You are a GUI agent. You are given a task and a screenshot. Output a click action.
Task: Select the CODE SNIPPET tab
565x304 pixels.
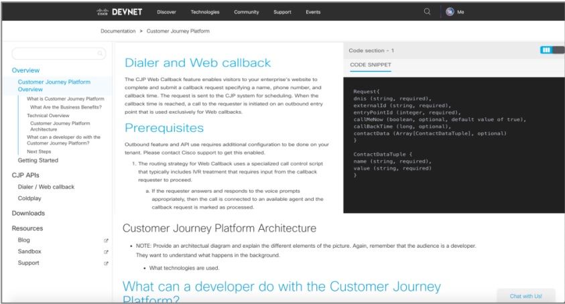pyautogui.click(x=371, y=65)
